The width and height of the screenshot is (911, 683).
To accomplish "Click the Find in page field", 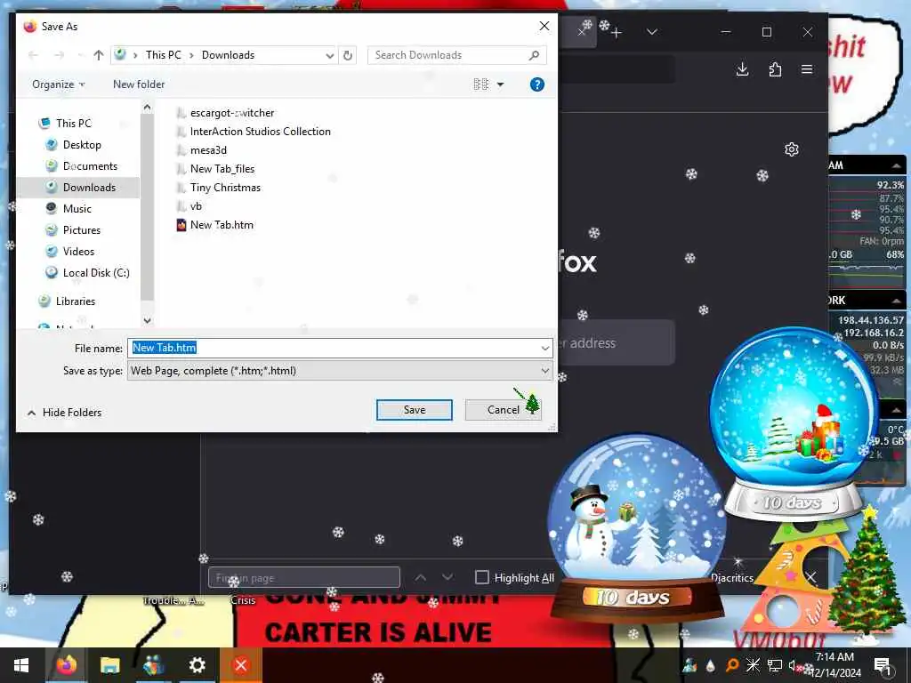I will point(304,578).
